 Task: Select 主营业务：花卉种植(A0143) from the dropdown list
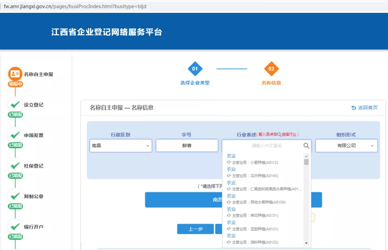click(254, 176)
